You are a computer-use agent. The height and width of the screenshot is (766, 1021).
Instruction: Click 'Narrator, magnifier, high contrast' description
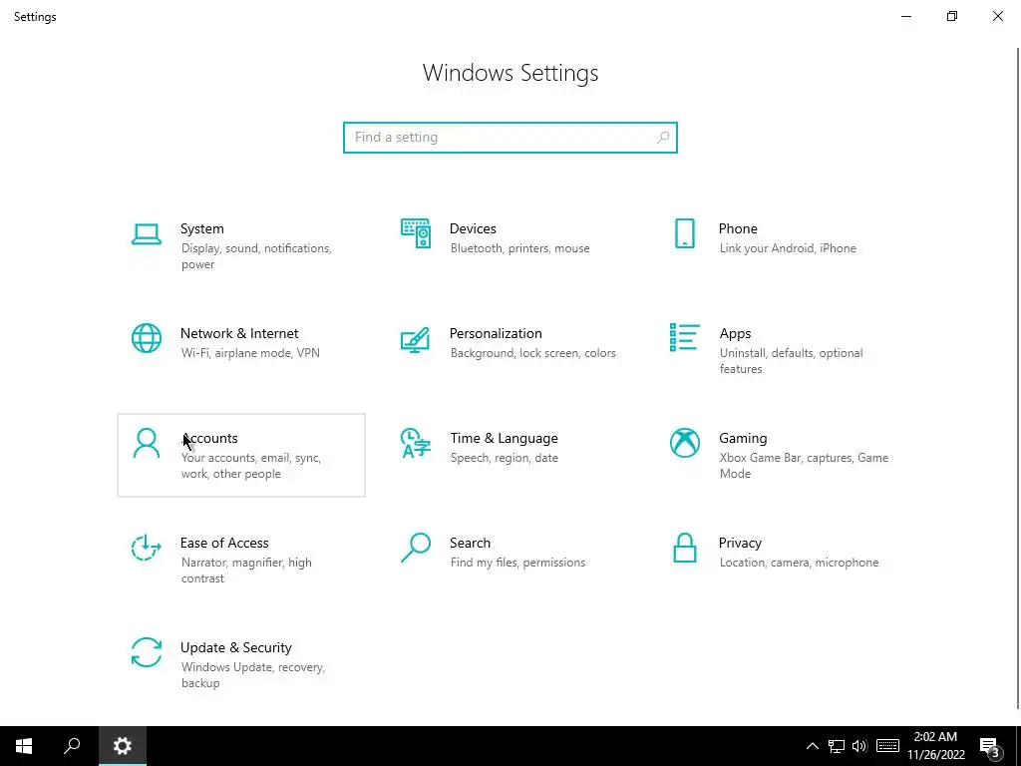pos(246,571)
